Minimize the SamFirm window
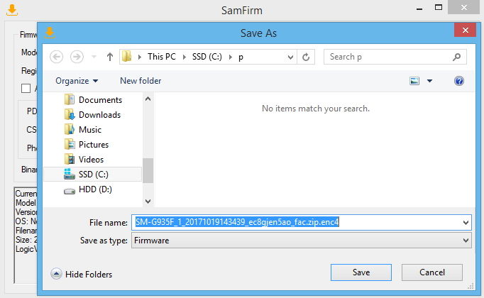 (419, 9)
